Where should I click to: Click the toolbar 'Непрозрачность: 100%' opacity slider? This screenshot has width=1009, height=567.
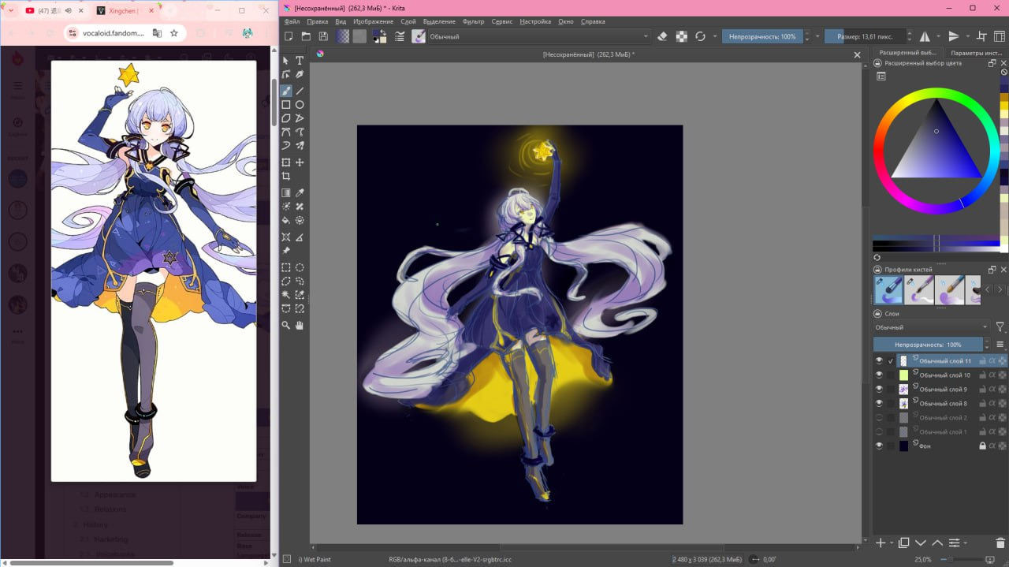pyautogui.click(x=762, y=36)
